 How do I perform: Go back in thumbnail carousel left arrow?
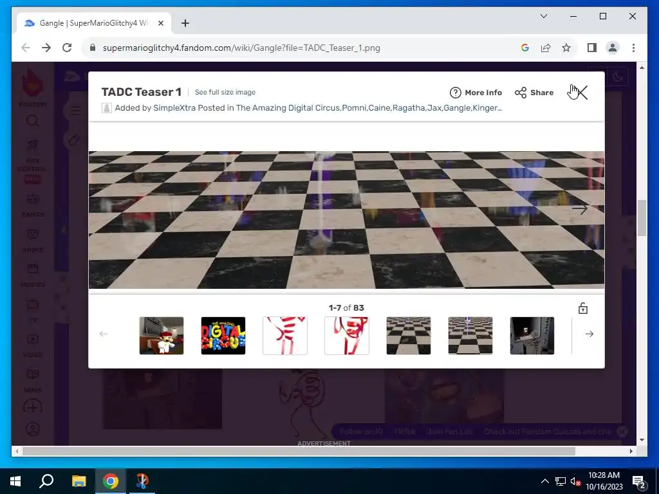pyautogui.click(x=104, y=334)
